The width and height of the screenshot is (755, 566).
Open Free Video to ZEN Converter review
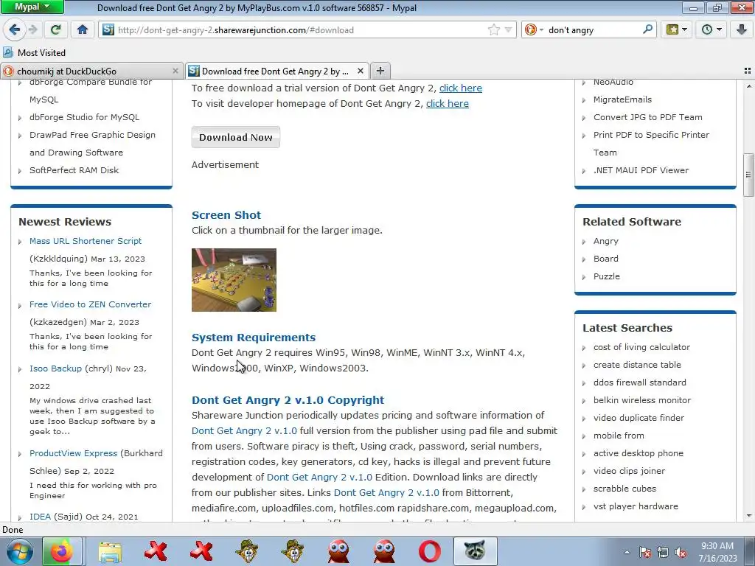[90, 304]
